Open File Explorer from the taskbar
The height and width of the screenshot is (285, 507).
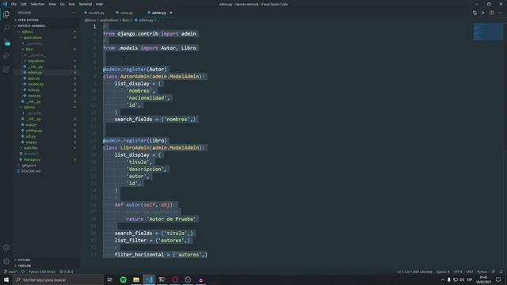136,279
